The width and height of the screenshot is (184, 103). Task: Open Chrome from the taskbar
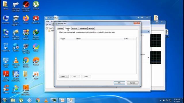tap(38, 100)
